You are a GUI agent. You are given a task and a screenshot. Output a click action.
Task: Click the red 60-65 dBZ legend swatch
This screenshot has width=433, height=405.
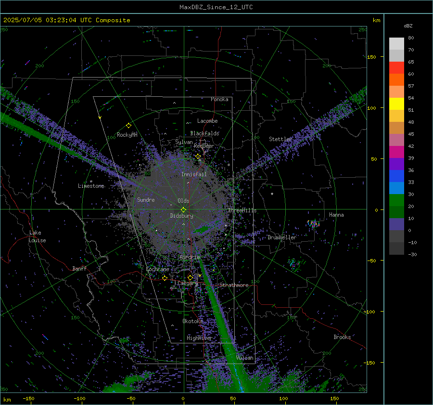[x=396, y=68]
